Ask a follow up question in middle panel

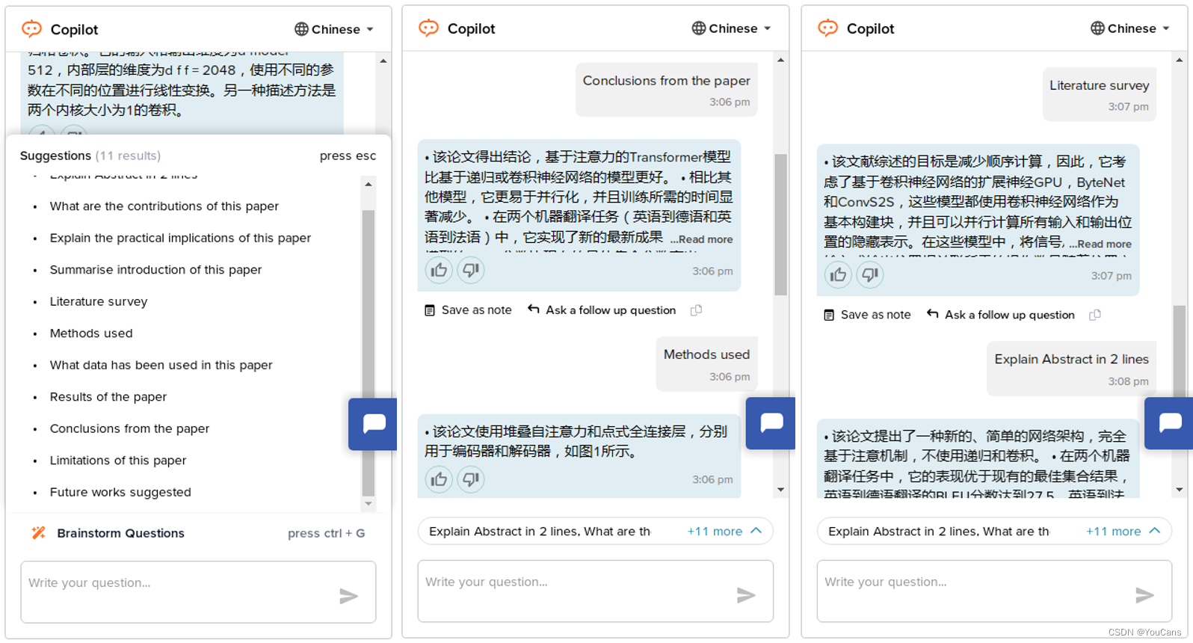tap(602, 310)
